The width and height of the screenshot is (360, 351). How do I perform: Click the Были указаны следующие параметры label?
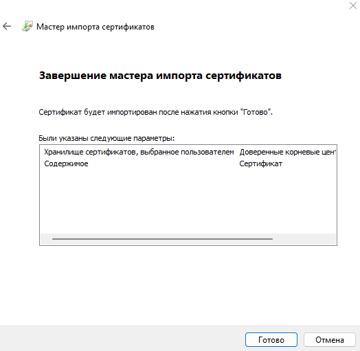106,138
